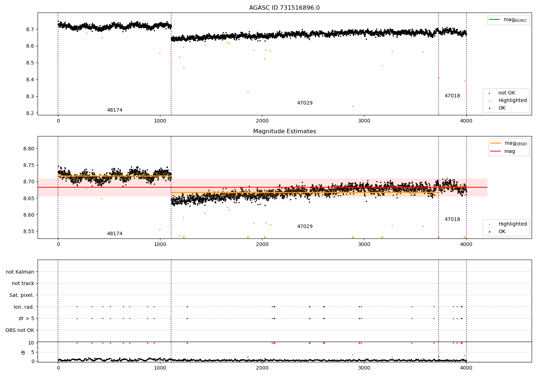Click the 1000 x-axis tick on middle plot

160,245
